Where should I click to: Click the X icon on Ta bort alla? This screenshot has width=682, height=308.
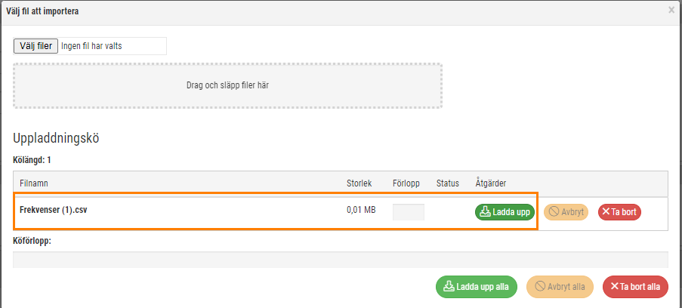pos(614,287)
